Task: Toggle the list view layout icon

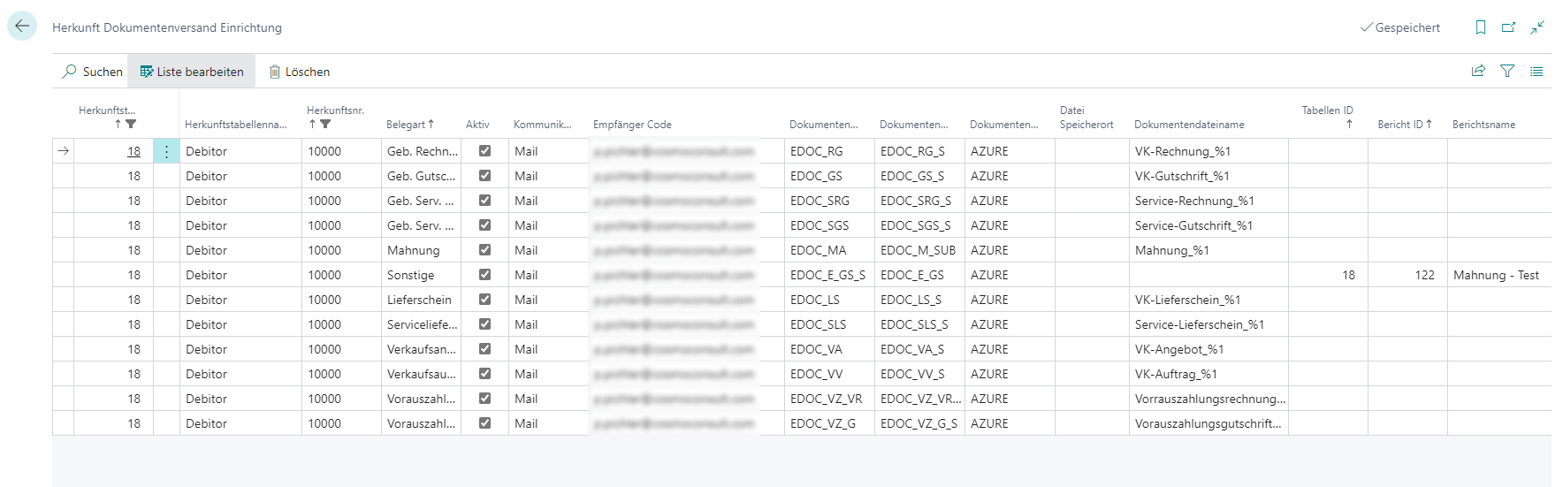Action: coord(1536,72)
